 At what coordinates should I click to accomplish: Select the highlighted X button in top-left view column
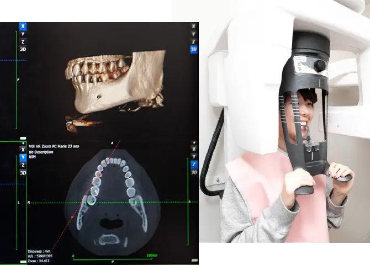23,26
